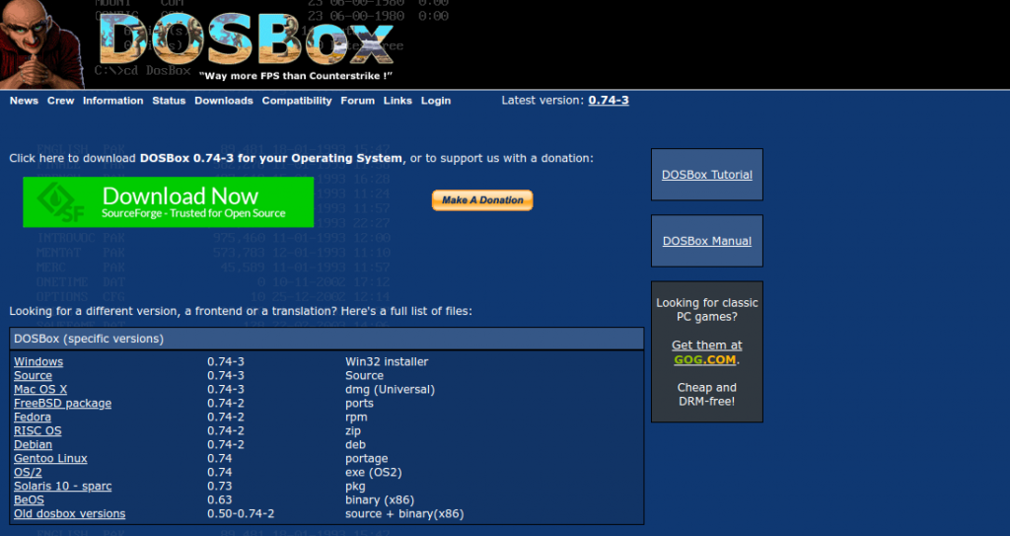Image resolution: width=1010 pixels, height=536 pixels.
Task: Open the FreeBSD package link
Action: 62,403
